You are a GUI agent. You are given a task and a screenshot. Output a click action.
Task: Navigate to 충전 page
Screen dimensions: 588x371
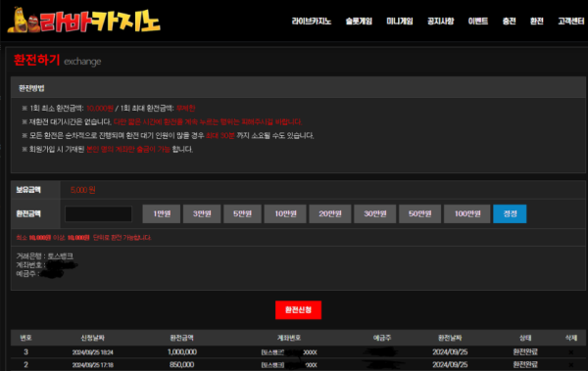pyautogui.click(x=509, y=22)
